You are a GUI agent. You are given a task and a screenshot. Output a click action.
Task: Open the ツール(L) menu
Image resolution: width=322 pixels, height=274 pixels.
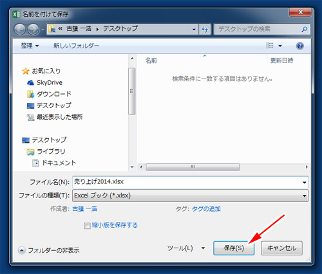point(186,248)
